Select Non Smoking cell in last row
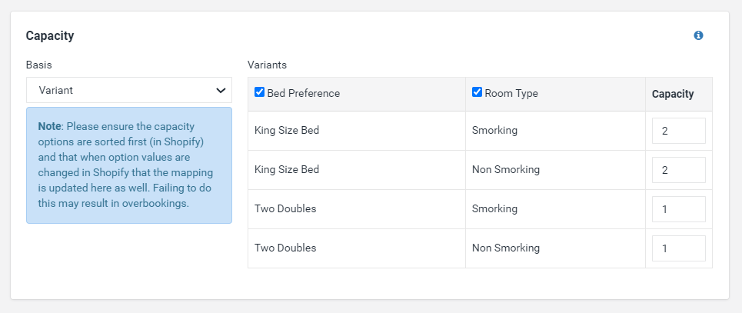Image resolution: width=742 pixels, height=313 pixels. pyautogui.click(x=506, y=248)
